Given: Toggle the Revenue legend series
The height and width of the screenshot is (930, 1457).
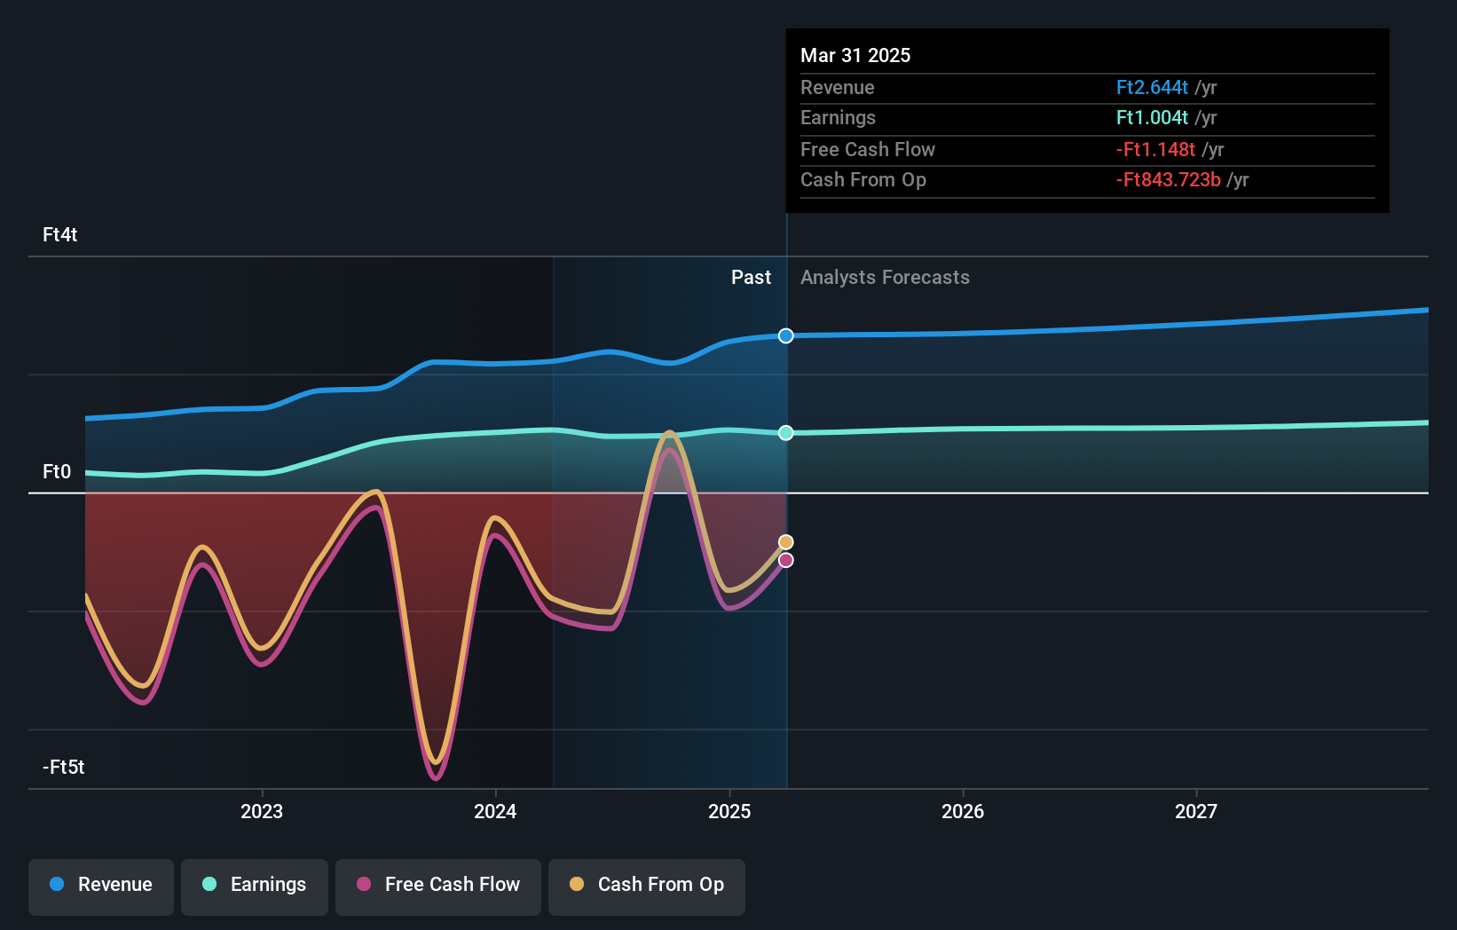Looking at the screenshot, I should (x=101, y=887).
